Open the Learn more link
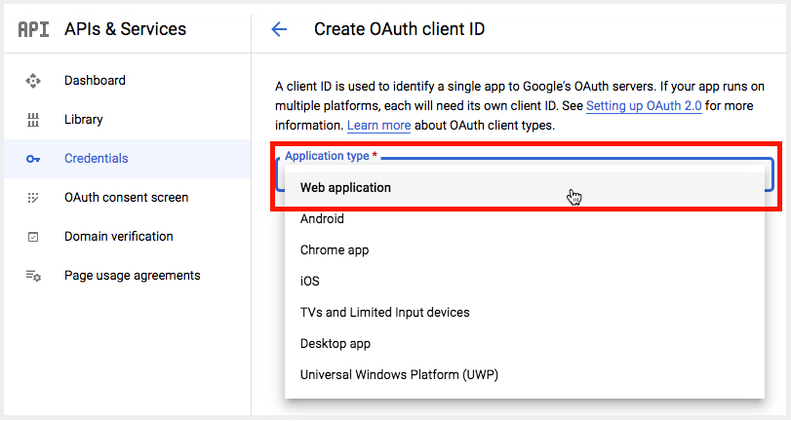791x421 pixels. 378,126
